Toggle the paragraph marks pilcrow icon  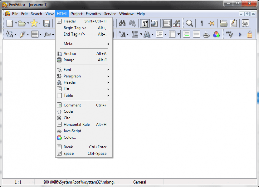(202, 23)
